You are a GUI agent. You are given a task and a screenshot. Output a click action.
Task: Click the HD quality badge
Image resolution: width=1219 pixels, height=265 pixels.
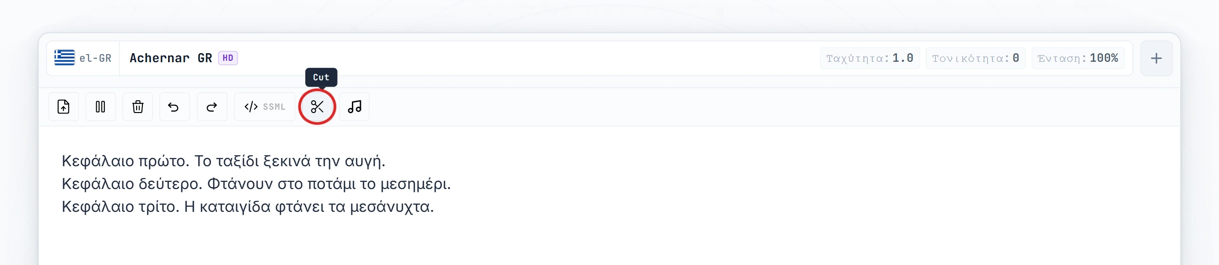[228, 58]
